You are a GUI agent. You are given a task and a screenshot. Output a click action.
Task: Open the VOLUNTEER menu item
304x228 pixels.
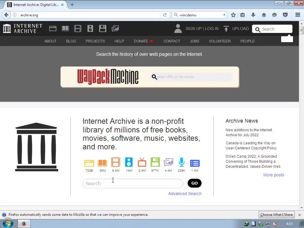click(220, 41)
